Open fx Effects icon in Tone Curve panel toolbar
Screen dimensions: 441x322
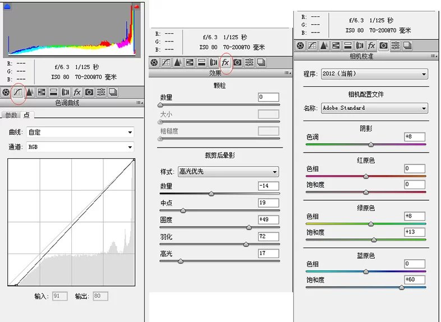tap(77, 92)
